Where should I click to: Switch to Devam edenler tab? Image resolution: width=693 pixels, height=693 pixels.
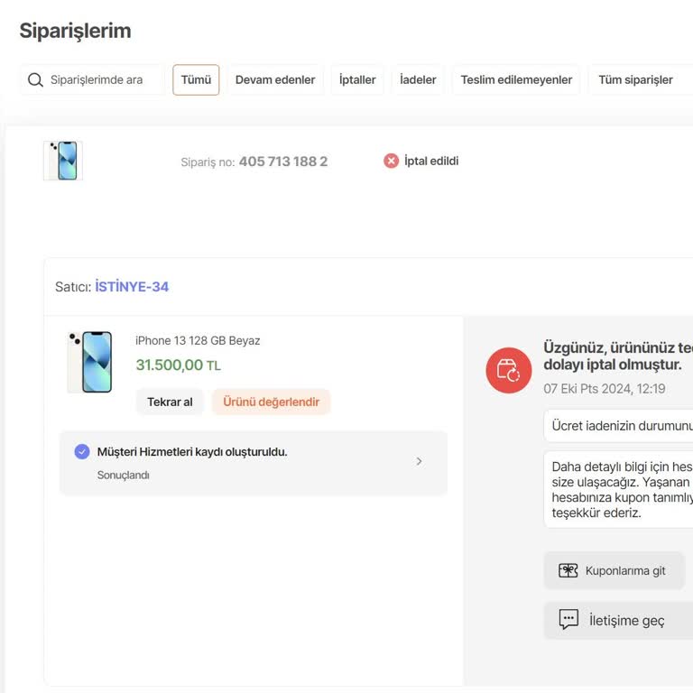tap(275, 80)
